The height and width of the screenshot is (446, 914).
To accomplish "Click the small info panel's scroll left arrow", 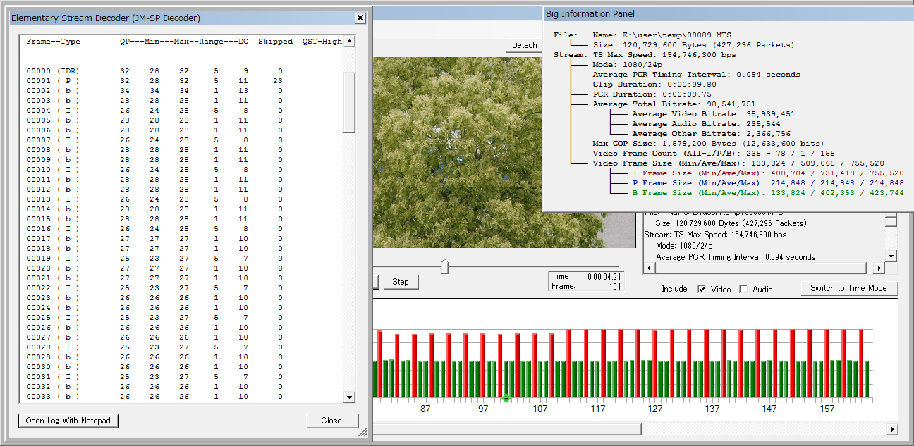I will pyautogui.click(x=649, y=268).
